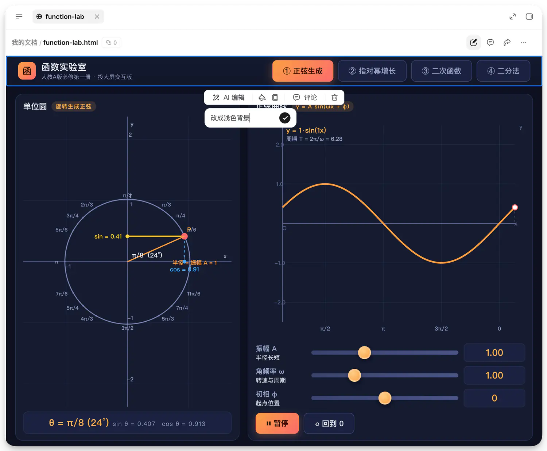Click 评论 in the floating toolbar

tap(305, 97)
